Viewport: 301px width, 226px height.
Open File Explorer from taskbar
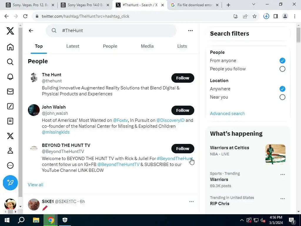36,220
